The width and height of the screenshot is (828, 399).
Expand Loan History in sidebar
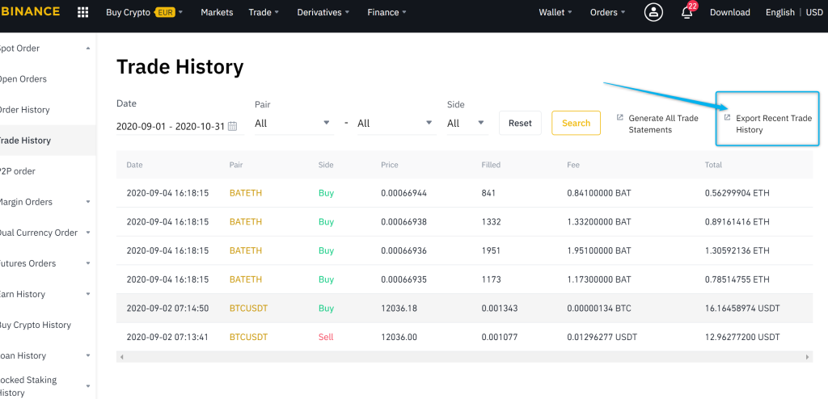[88, 355]
